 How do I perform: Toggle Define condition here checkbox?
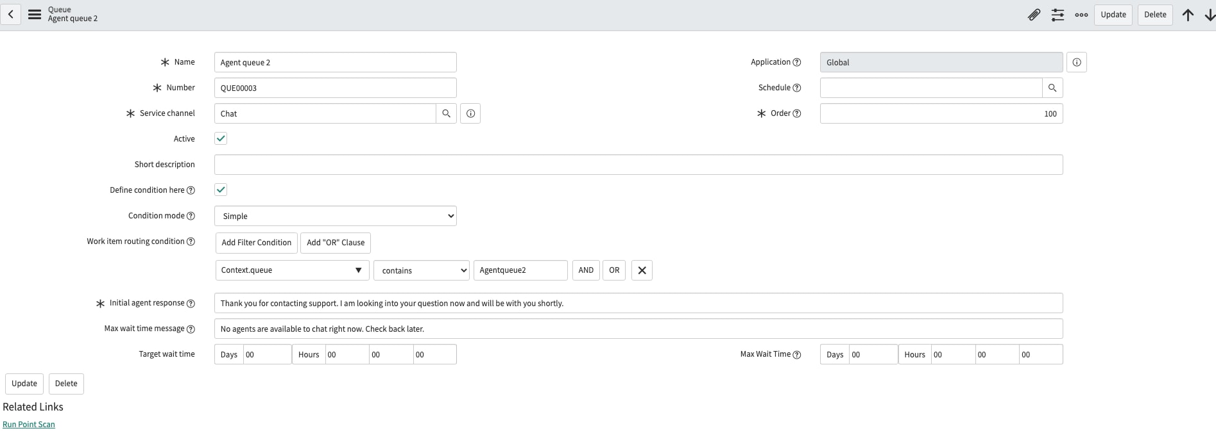[x=221, y=190]
